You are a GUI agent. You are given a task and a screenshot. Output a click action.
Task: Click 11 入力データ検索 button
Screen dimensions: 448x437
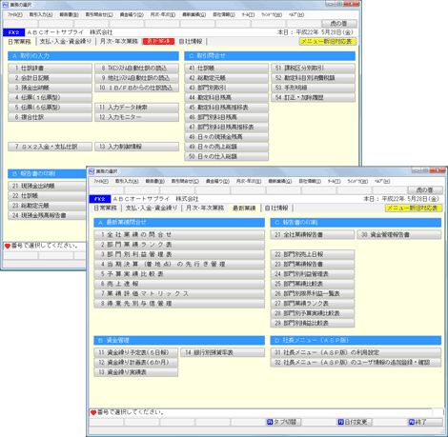click(x=137, y=108)
